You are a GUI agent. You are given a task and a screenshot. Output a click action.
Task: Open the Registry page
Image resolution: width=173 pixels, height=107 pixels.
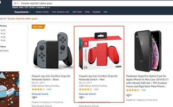click(x=97, y=12)
